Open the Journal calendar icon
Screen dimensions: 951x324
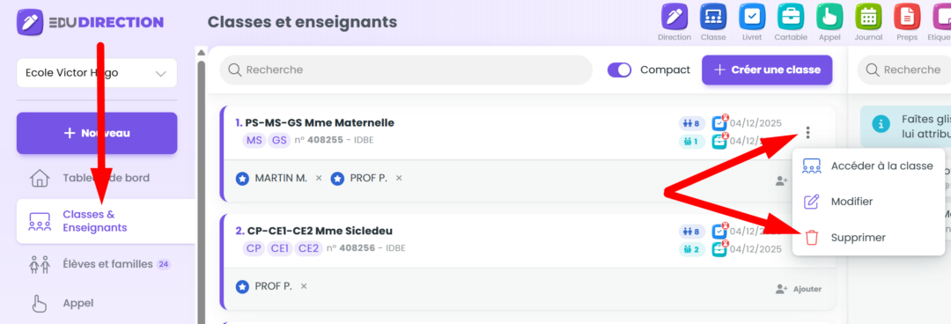point(868,17)
